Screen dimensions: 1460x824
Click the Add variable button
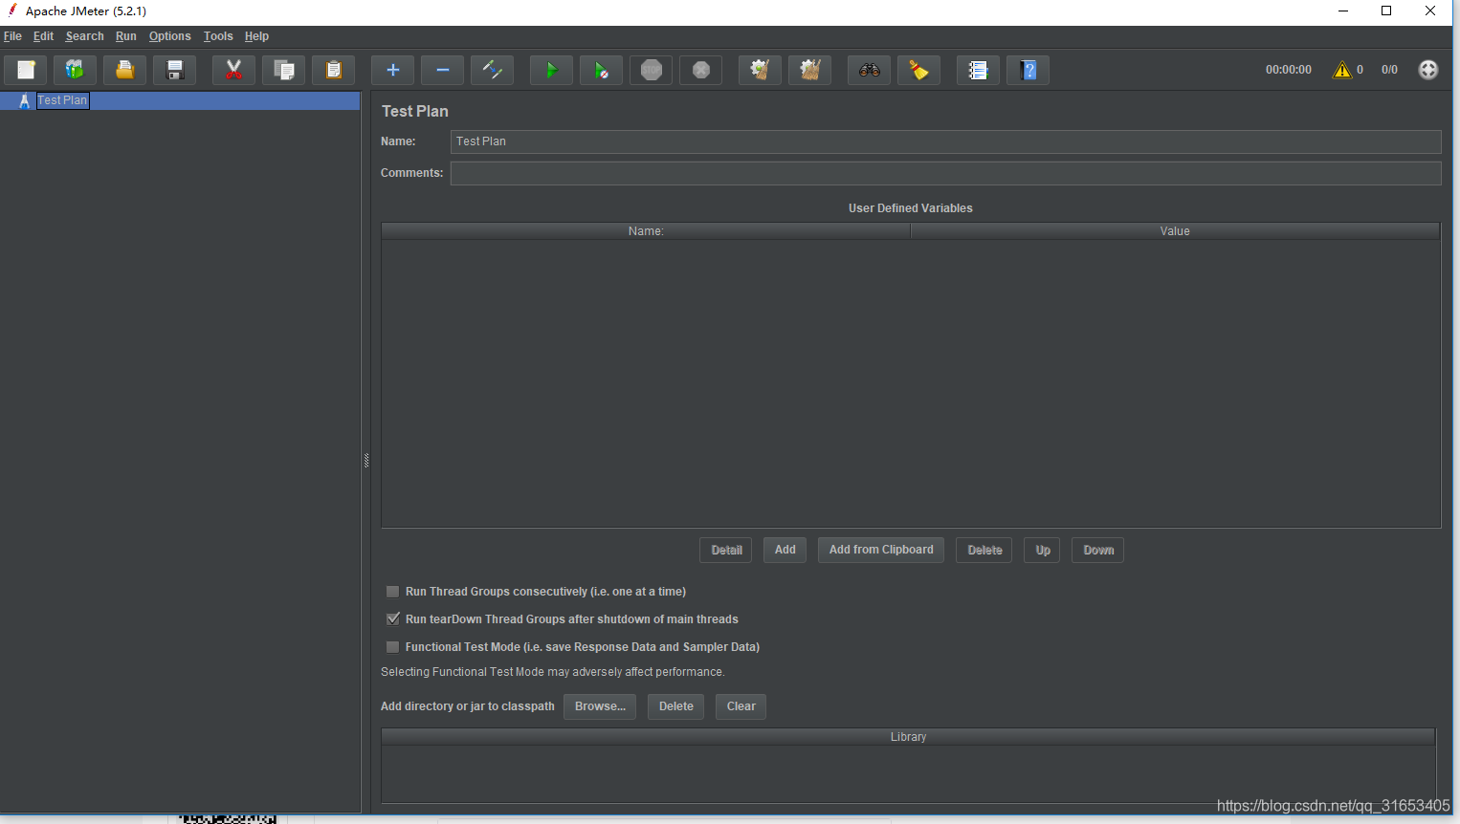tap(785, 550)
